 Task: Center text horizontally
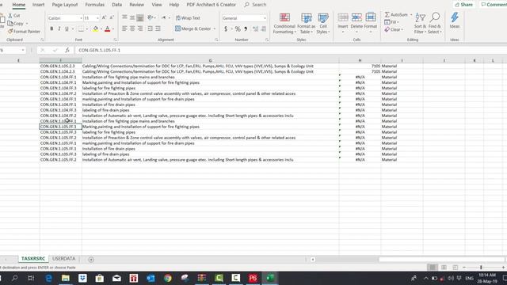tap(132, 28)
